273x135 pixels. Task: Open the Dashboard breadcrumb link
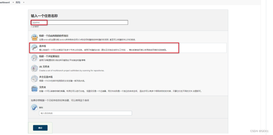click(5, 2)
